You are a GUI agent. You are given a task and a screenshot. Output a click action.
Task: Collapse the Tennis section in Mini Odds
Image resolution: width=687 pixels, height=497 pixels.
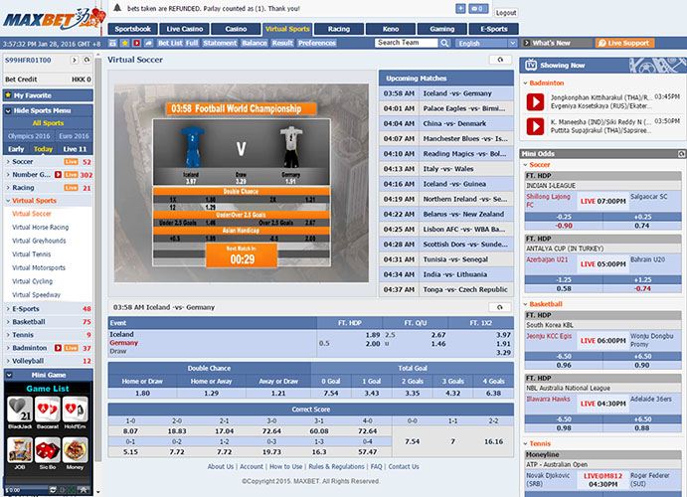click(x=525, y=443)
